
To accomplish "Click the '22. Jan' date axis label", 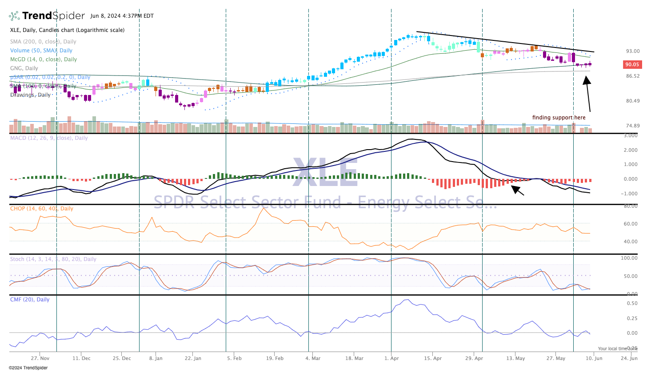I will [x=193, y=358].
